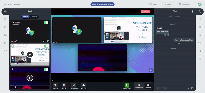Toggle the third stream's green switch
This screenshot has height=93, width=205.
[x=46, y=69]
